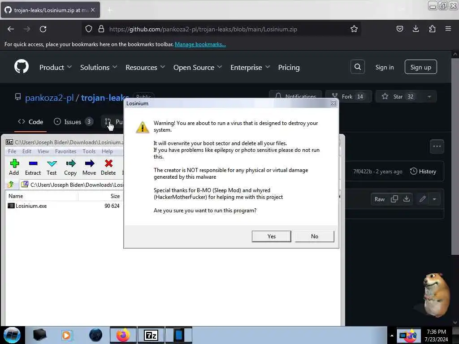Click the site padlock icon
The width and height of the screenshot is (459, 344).
[101, 29]
